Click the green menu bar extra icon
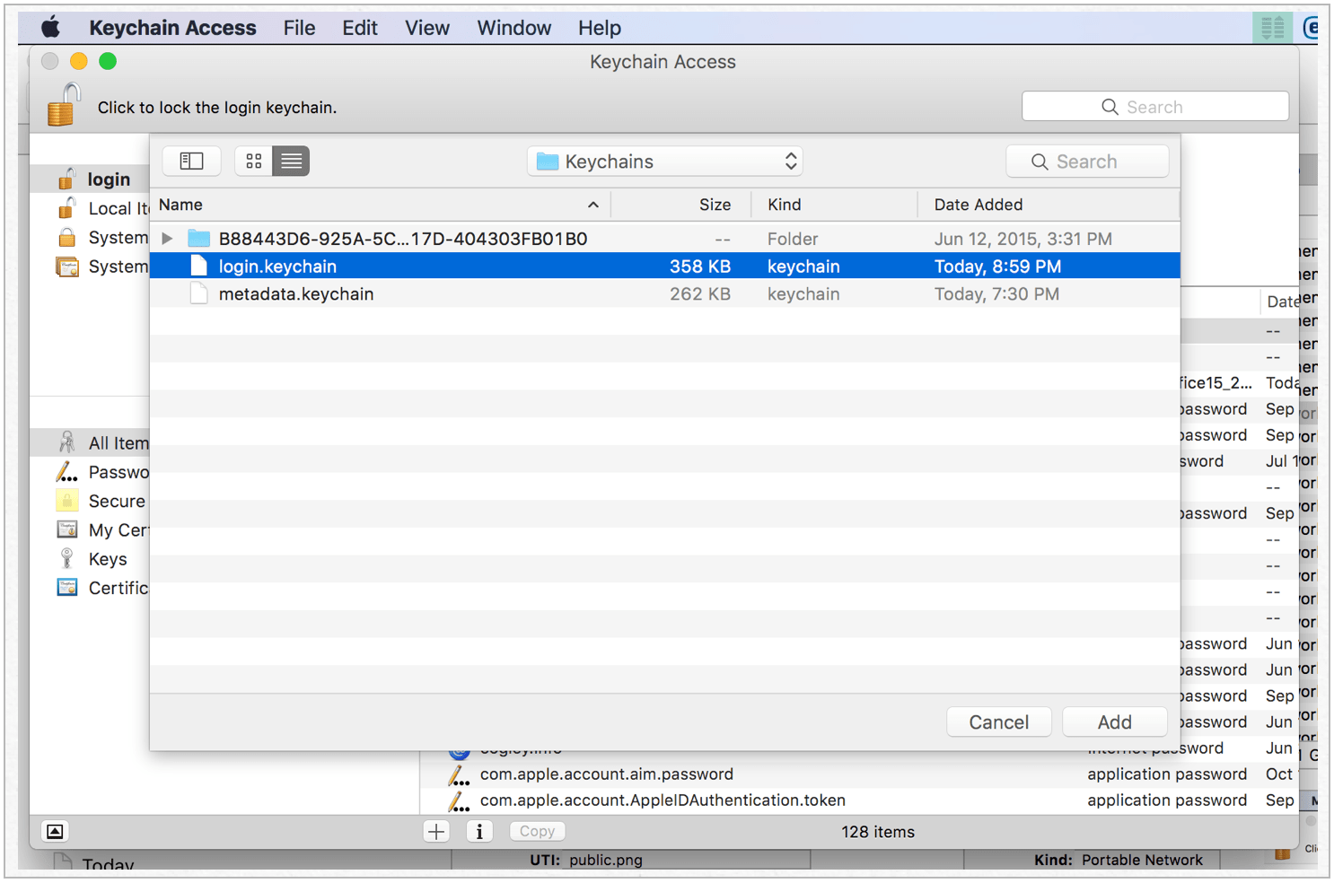The image size is (1334, 883). pyautogui.click(x=1272, y=28)
